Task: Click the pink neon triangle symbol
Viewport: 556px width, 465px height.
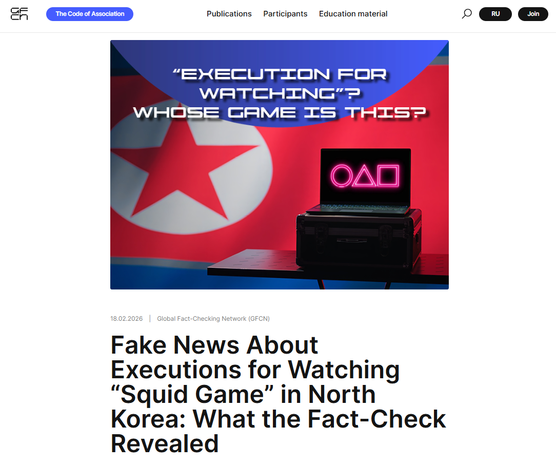Action: (364, 176)
